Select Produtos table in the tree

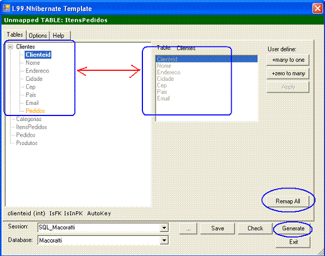[27, 143]
